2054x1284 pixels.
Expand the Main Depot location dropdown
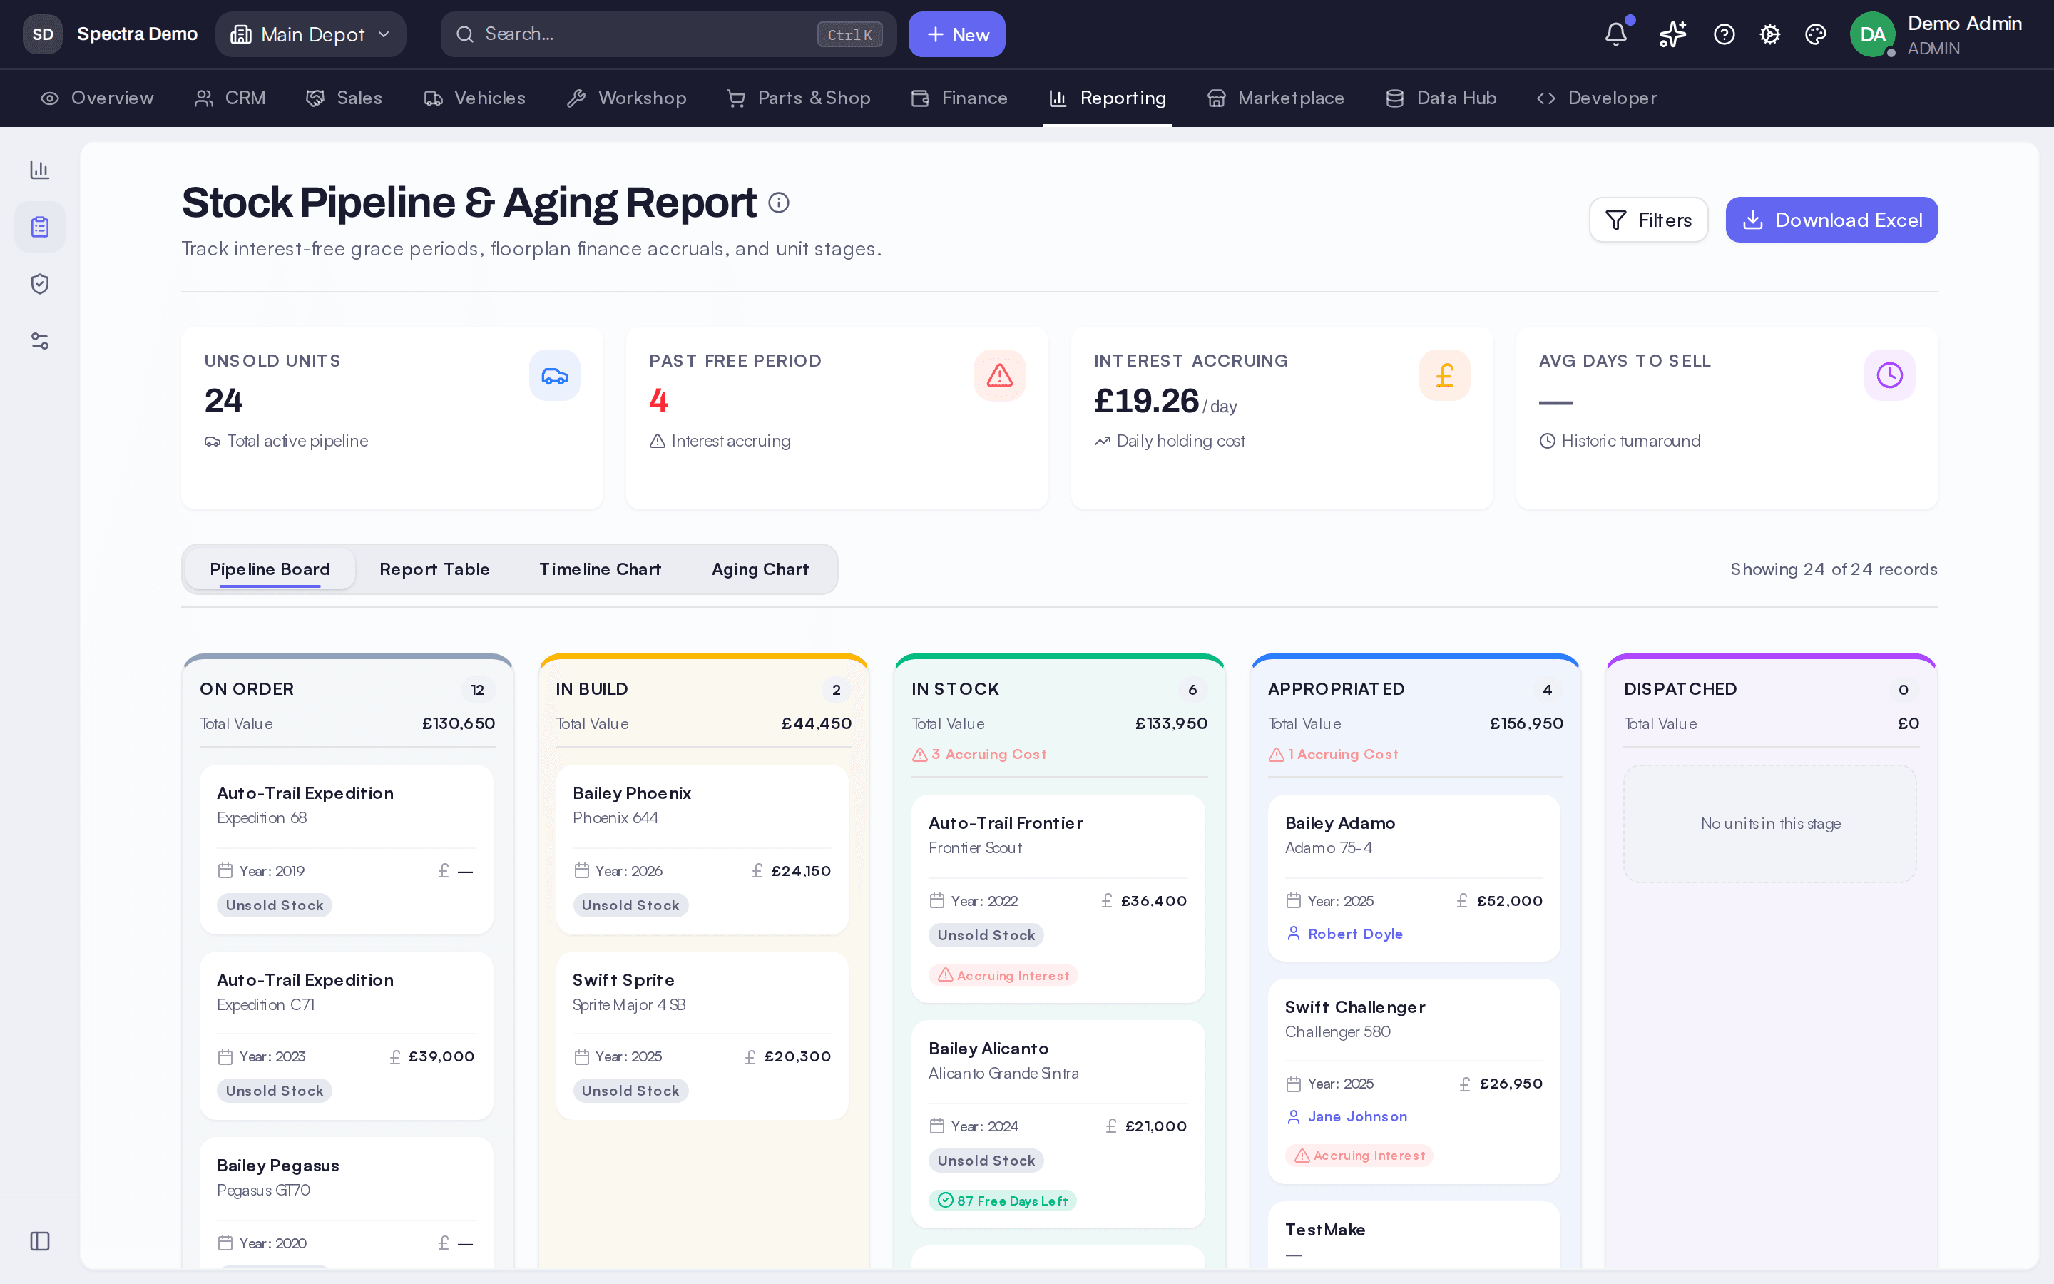coord(311,34)
